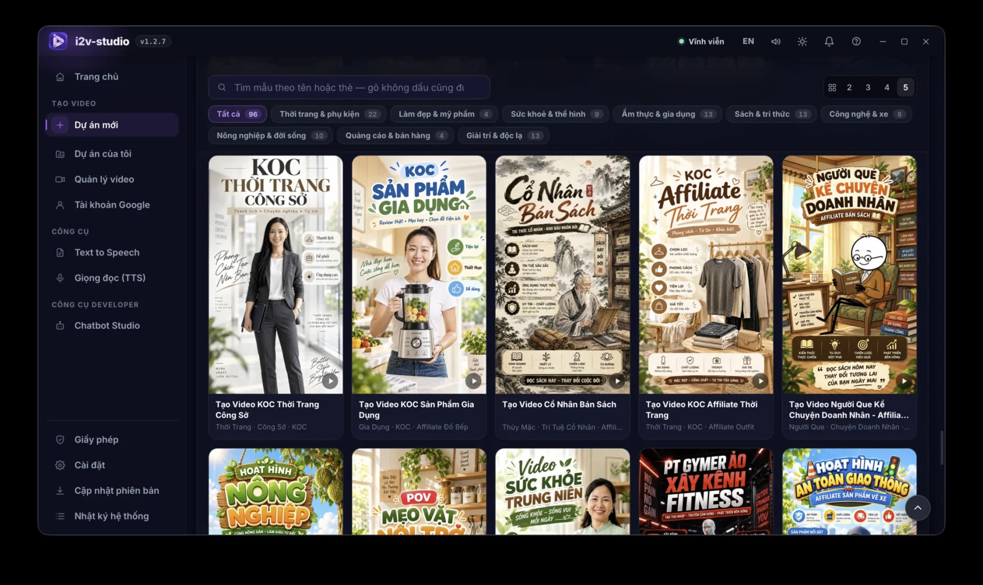Open Nhật ký hệ thống
Image resolution: width=983 pixels, height=585 pixels.
tap(112, 516)
